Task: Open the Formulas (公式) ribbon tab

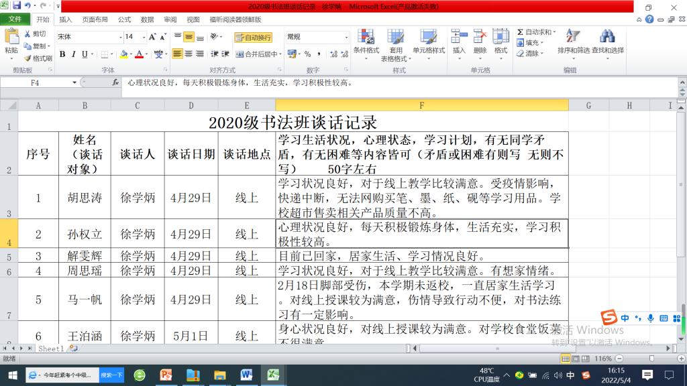Action: 124,20
